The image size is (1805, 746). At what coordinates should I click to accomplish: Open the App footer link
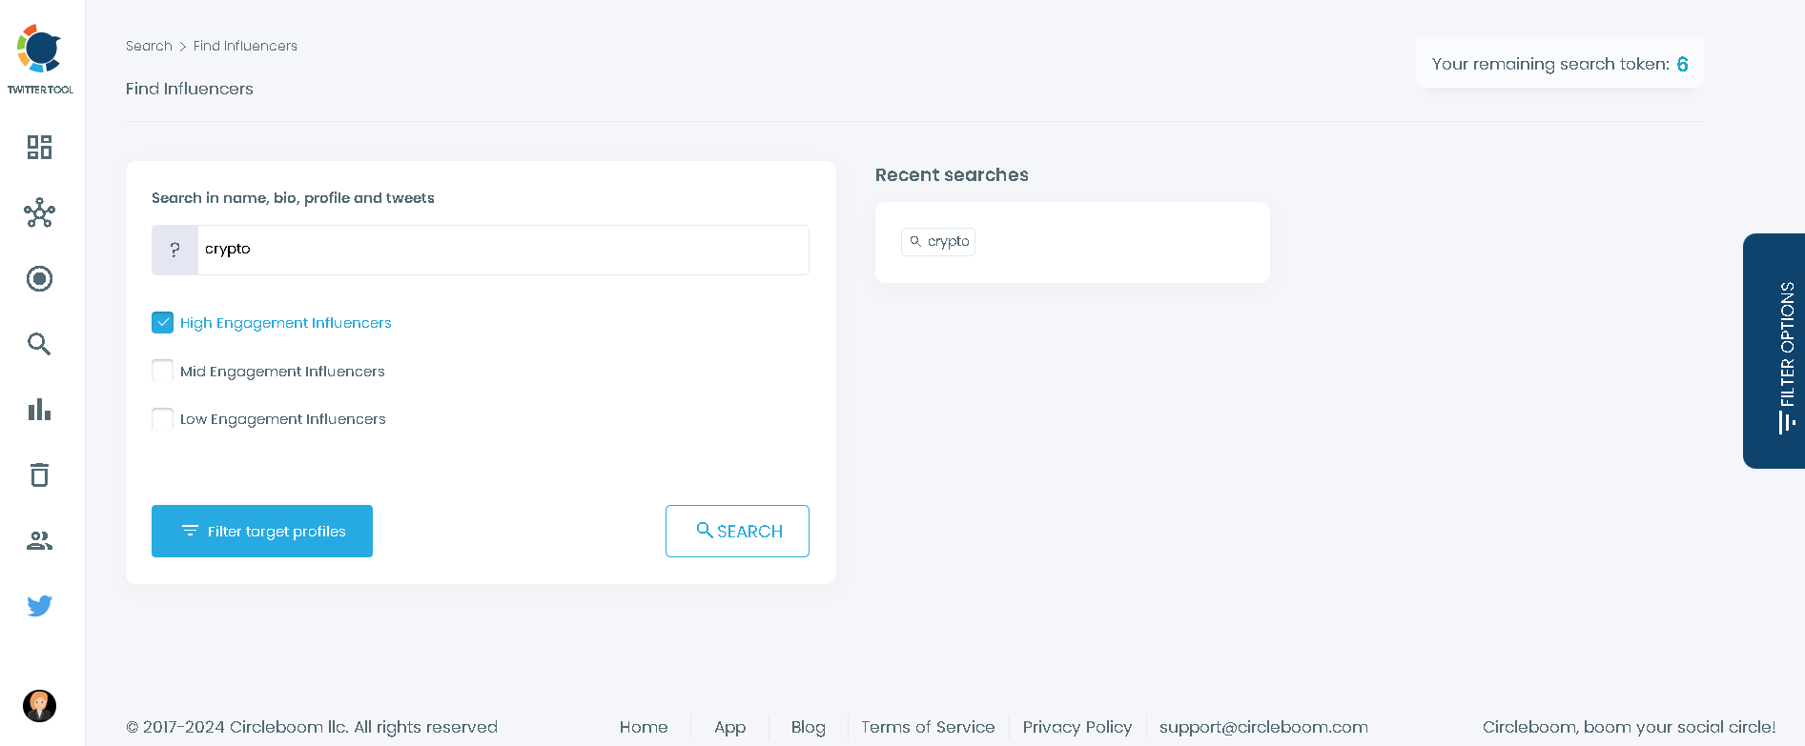coord(729,727)
